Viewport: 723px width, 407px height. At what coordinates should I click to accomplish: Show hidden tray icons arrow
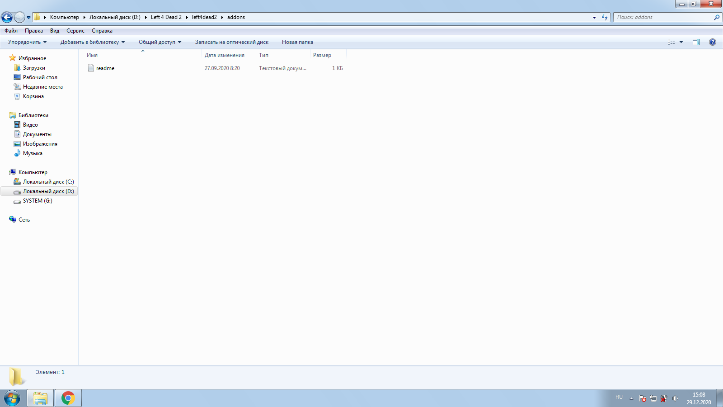pyautogui.click(x=631, y=398)
